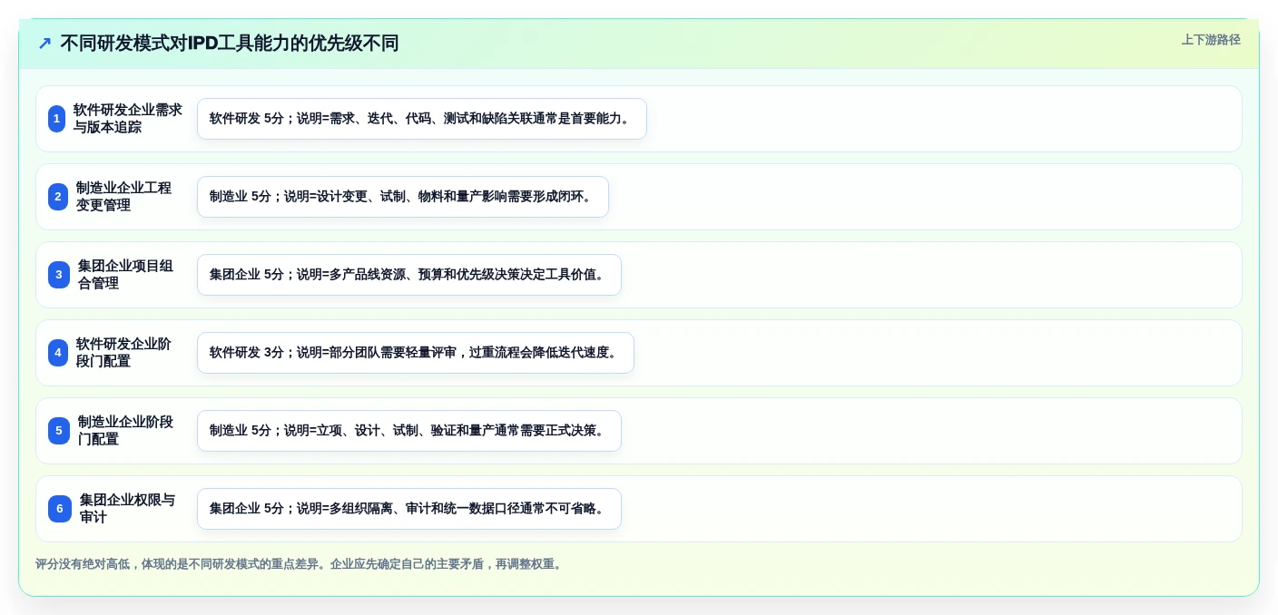The height and width of the screenshot is (615, 1278).
Task: Open the 制造业 5分 设计变更 description box
Action: pos(403,197)
